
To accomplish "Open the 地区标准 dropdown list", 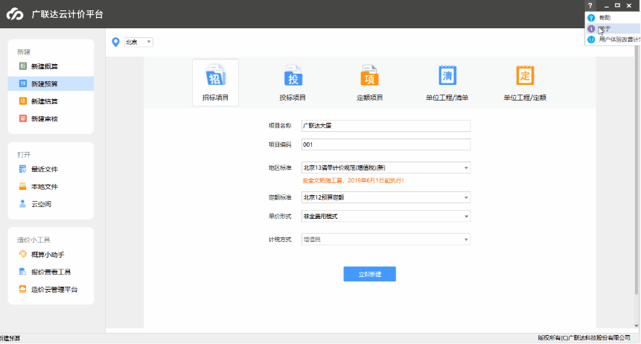I will coord(386,168).
